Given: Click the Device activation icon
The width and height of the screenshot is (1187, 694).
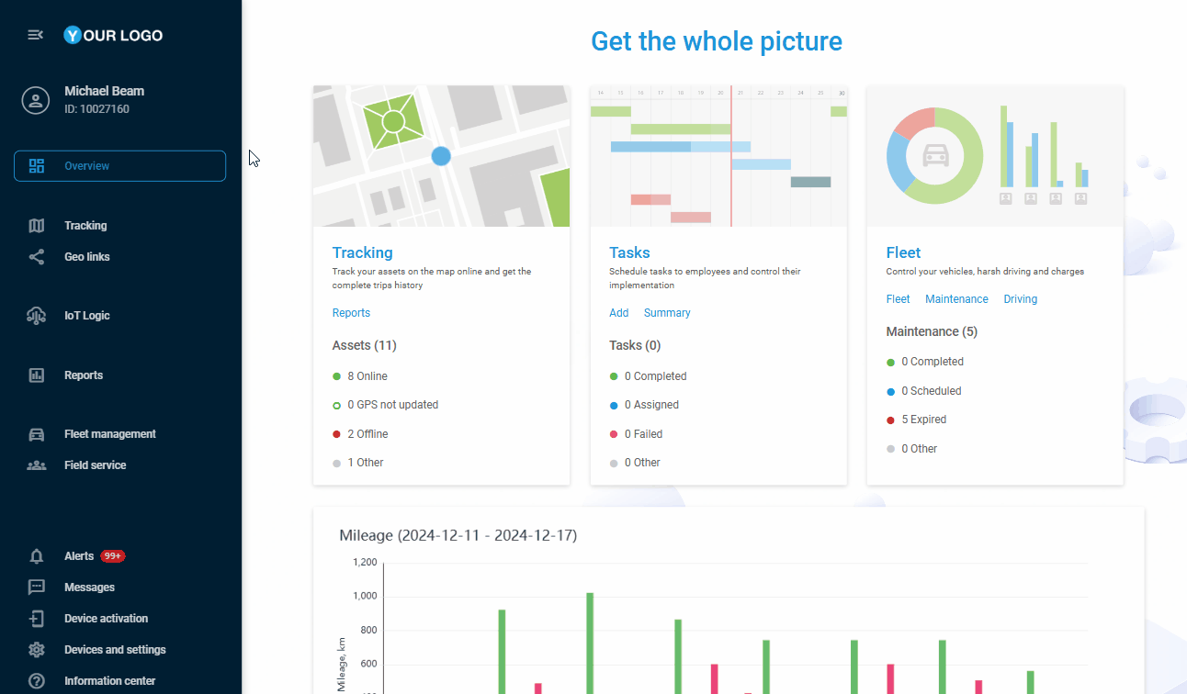Looking at the screenshot, I should [x=37, y=619].
